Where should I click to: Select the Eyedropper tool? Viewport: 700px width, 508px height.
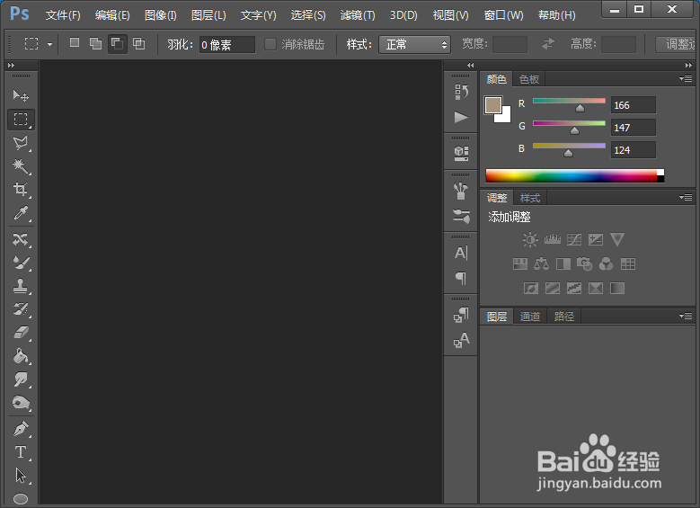(21, 213)
